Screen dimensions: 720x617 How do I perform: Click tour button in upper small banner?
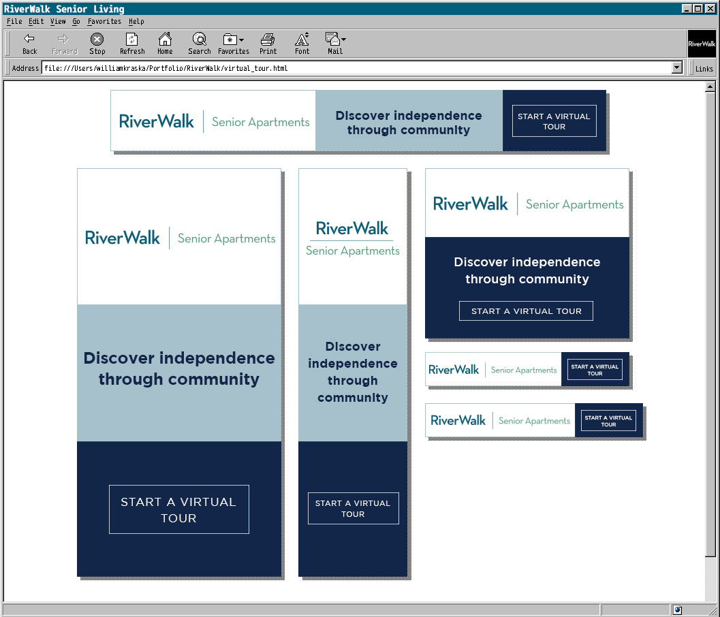(x=595, y=370)
